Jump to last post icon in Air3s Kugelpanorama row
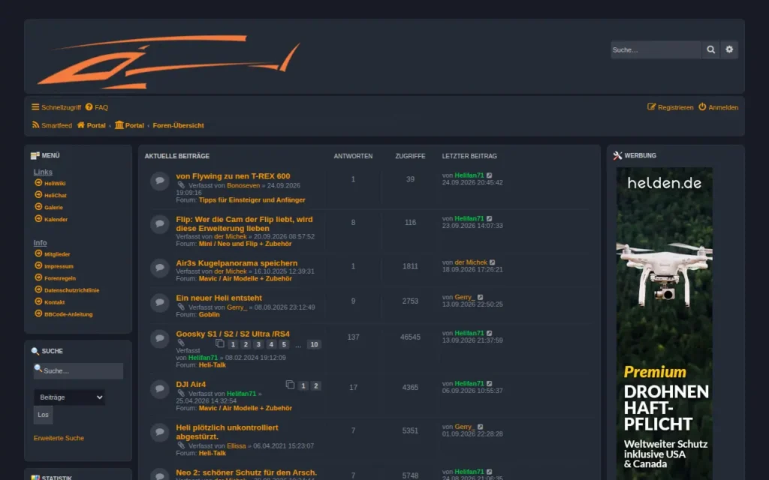The height and width of the screenshot is (480, 769). click(x=493, y=262)
